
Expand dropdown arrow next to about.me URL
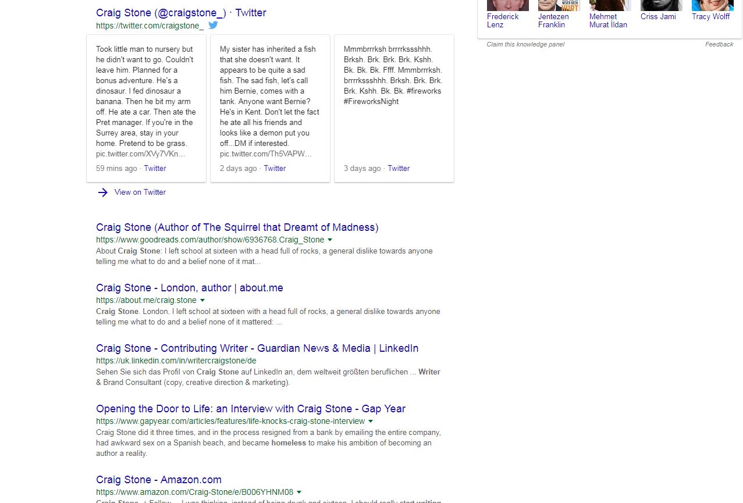coord(202,300)
